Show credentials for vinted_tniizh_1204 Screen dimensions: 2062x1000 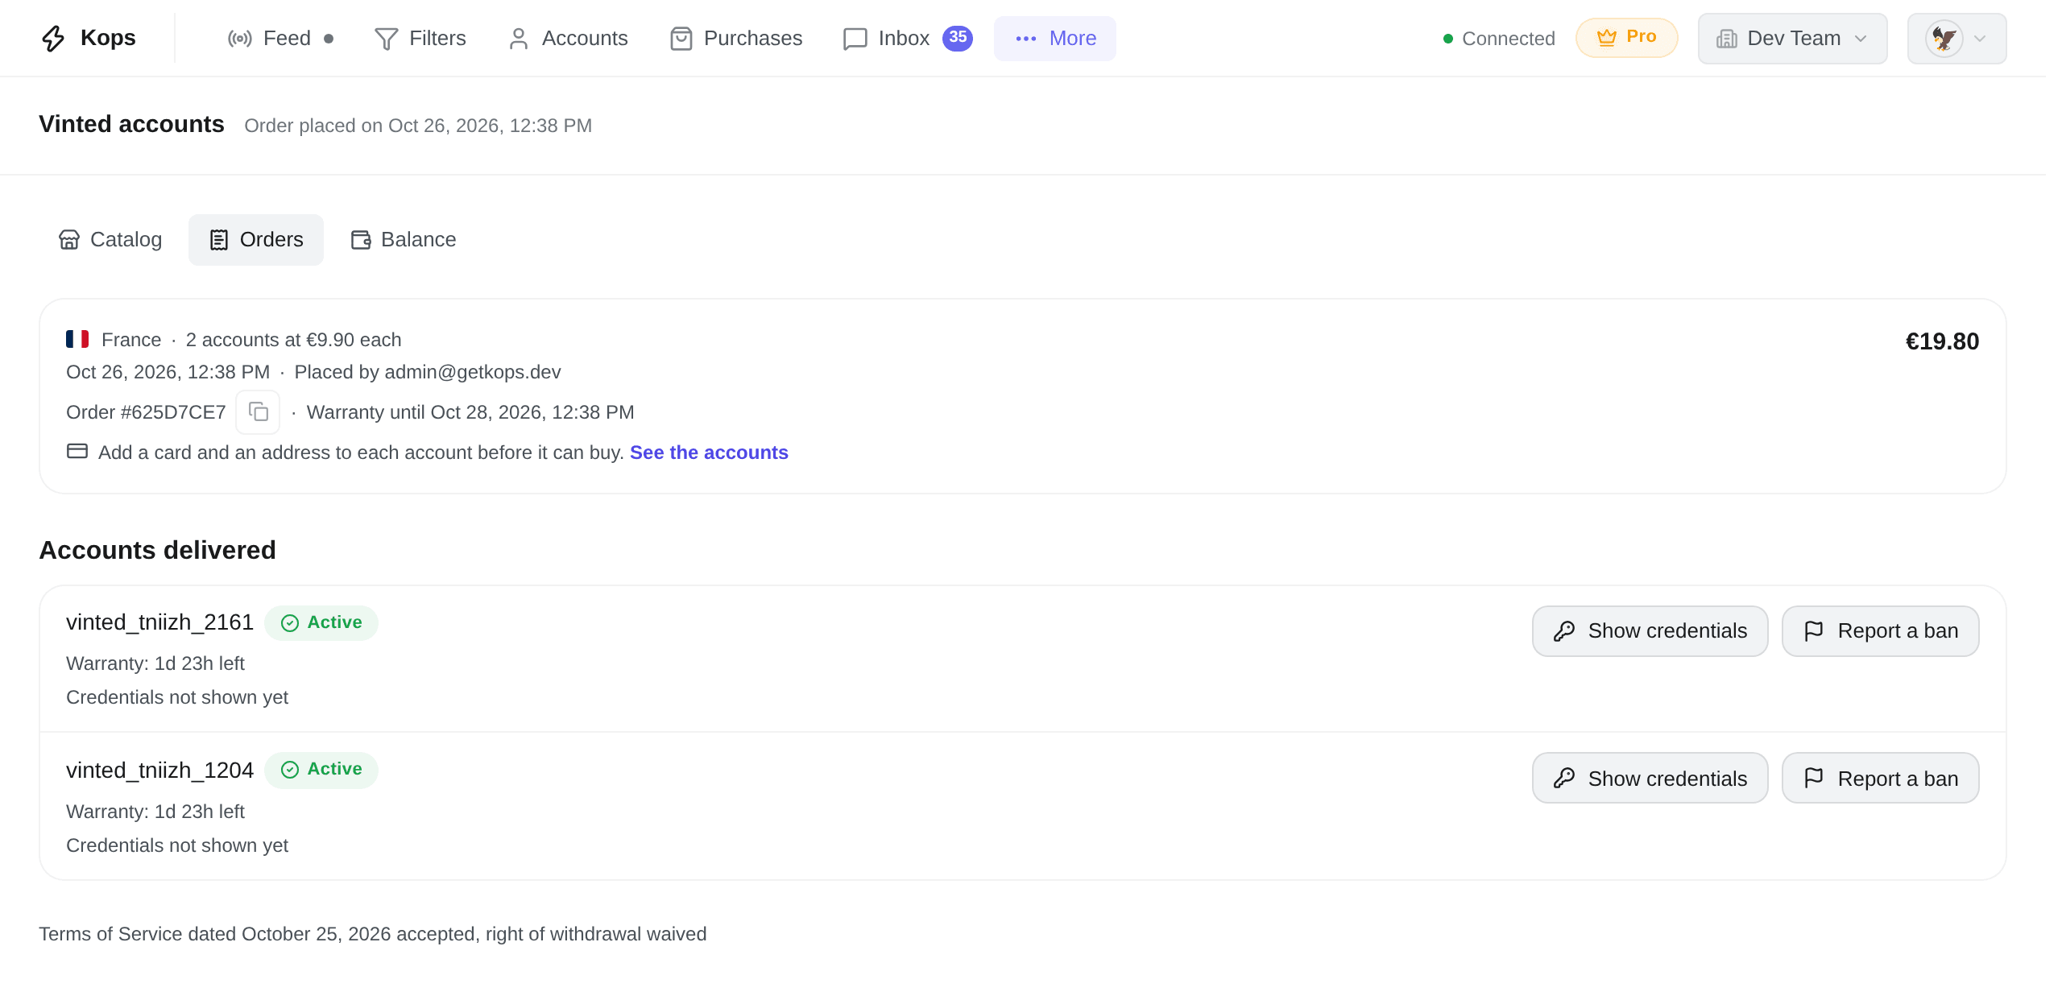pos(1650,778)
